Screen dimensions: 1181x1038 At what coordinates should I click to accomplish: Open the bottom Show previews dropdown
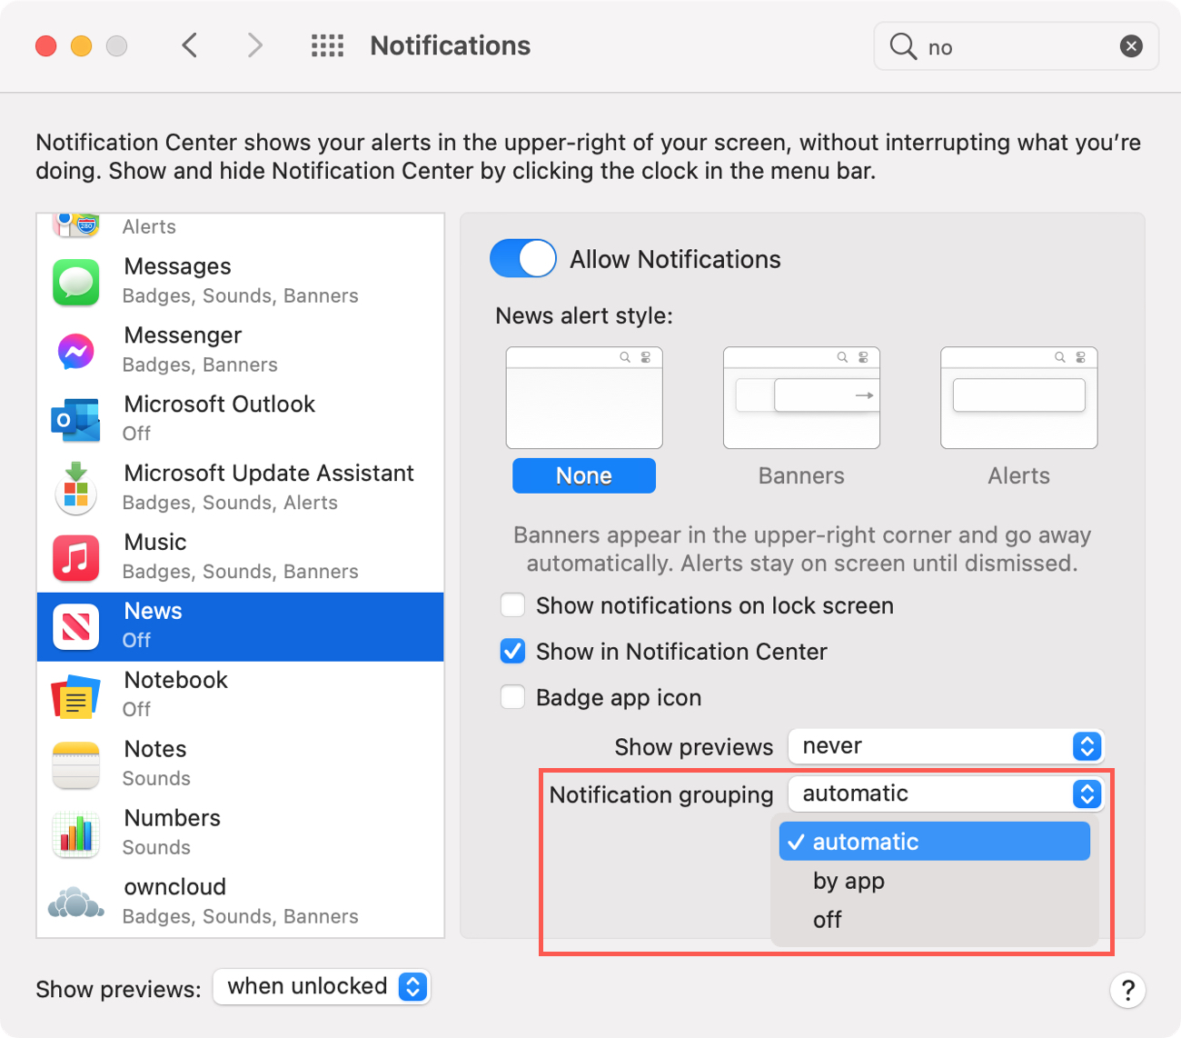click(x=321, y=986)
